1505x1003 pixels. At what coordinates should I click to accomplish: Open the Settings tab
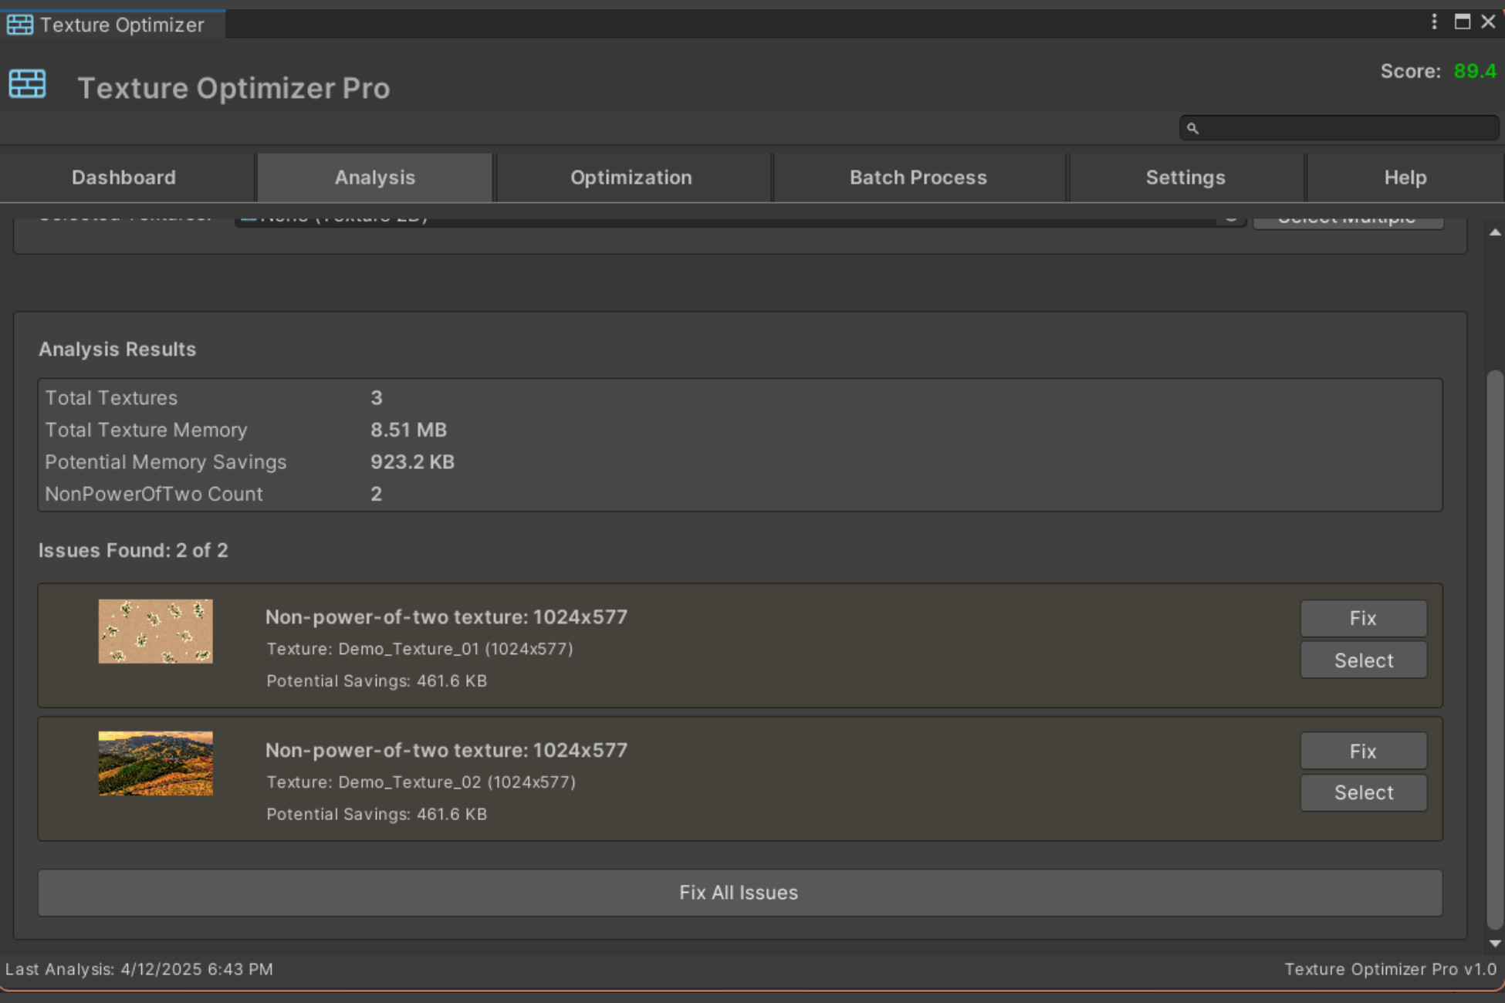(1185, 177)
